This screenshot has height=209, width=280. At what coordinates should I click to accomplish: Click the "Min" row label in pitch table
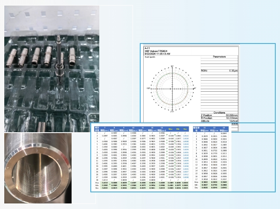coord(97,186)
